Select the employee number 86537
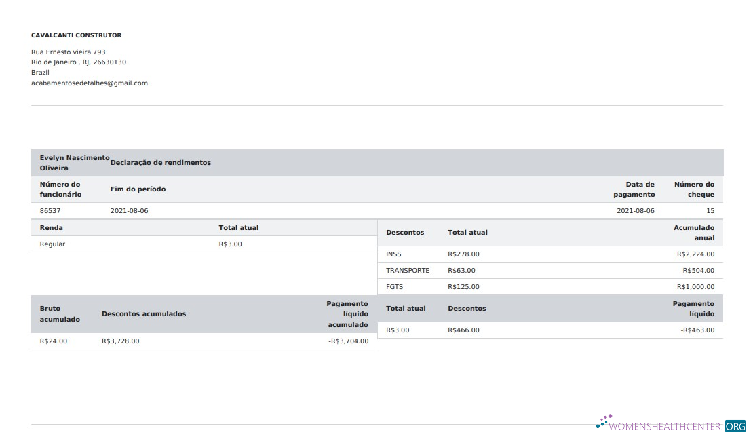This screenshot has height=439, width=753. click(x=51, y=211)
